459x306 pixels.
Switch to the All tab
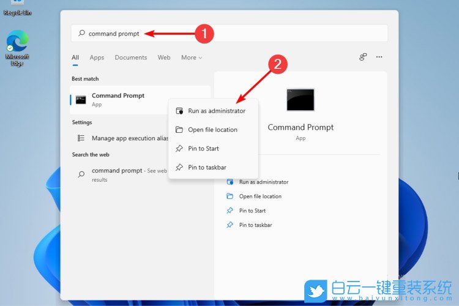point(75,58)
